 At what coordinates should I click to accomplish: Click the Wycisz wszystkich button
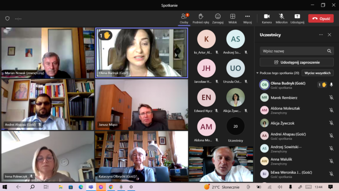tap(317, 73)
